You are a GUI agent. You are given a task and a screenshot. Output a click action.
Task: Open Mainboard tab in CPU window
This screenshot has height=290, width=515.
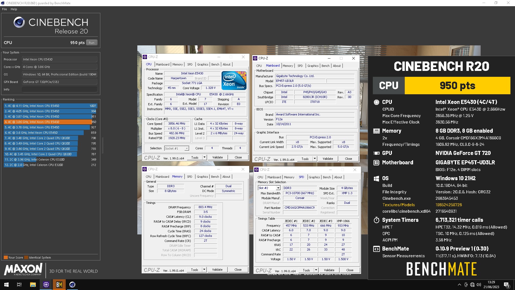(163, 64)
